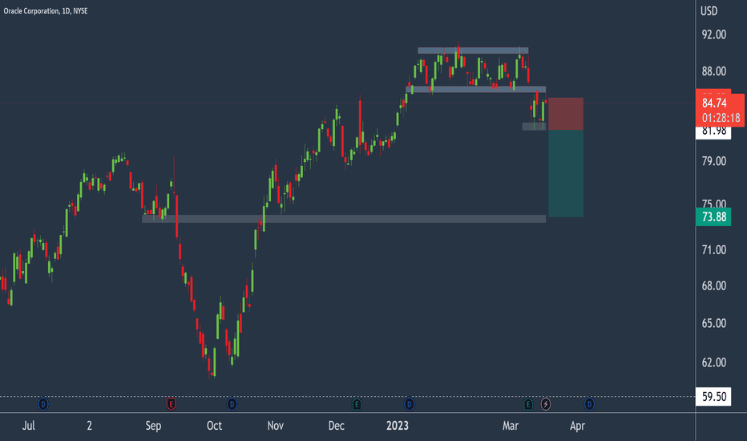747x441 pixels.
Task: Click the Oct label on time axis
Action: [x=214, y=426]
